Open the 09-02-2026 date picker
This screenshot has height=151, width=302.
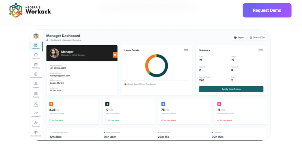(x=257, y=37)
